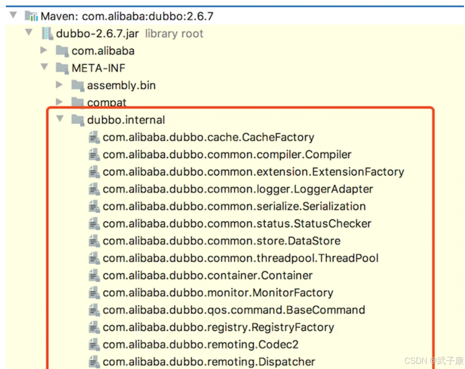Select the Maven: com.alibaba:dubbo:2.6.7 row

(x=127, y=16)
